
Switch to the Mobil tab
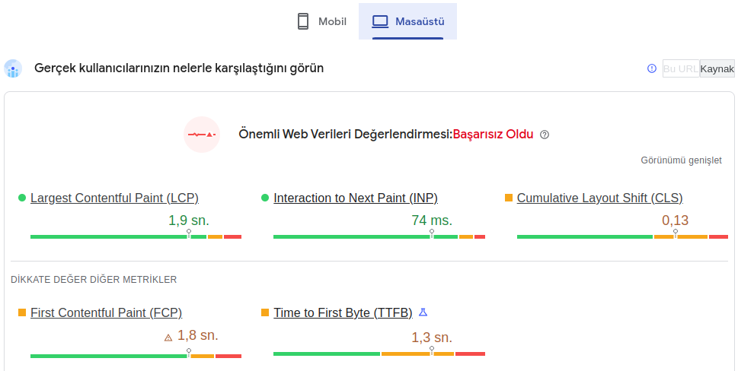322,21
